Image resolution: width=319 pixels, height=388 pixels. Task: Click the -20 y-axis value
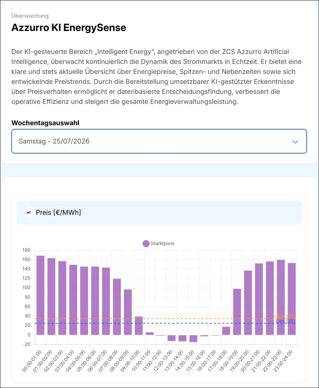click(26, 344)
